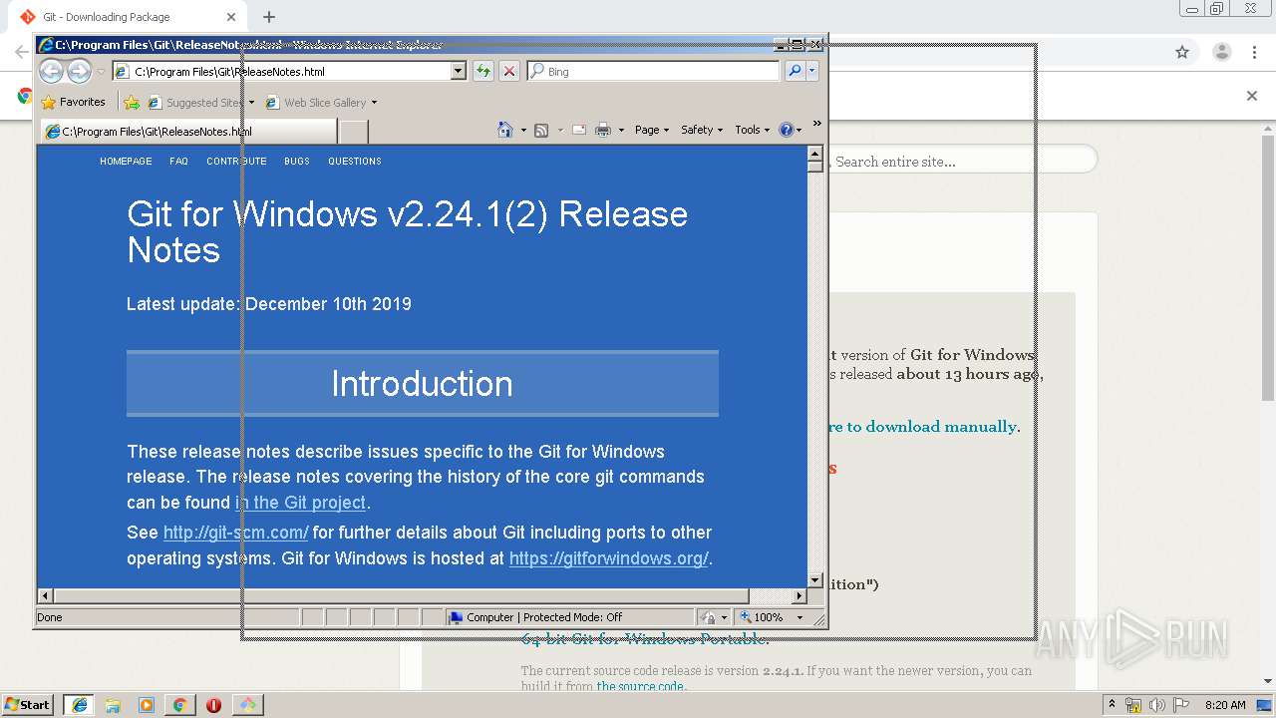Click the Bing search box

click(x=654, y=71)
